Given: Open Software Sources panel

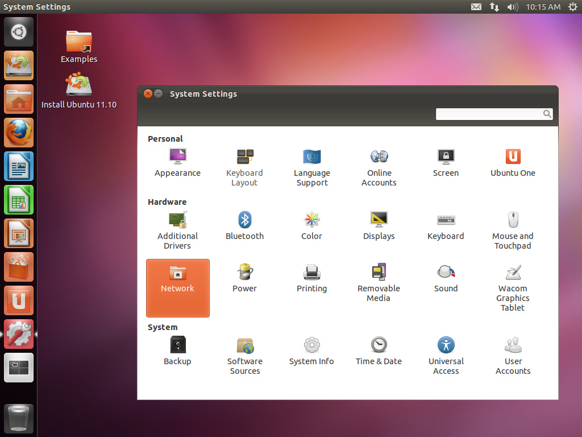Looking at the screenshot, I should pos(244,356).
